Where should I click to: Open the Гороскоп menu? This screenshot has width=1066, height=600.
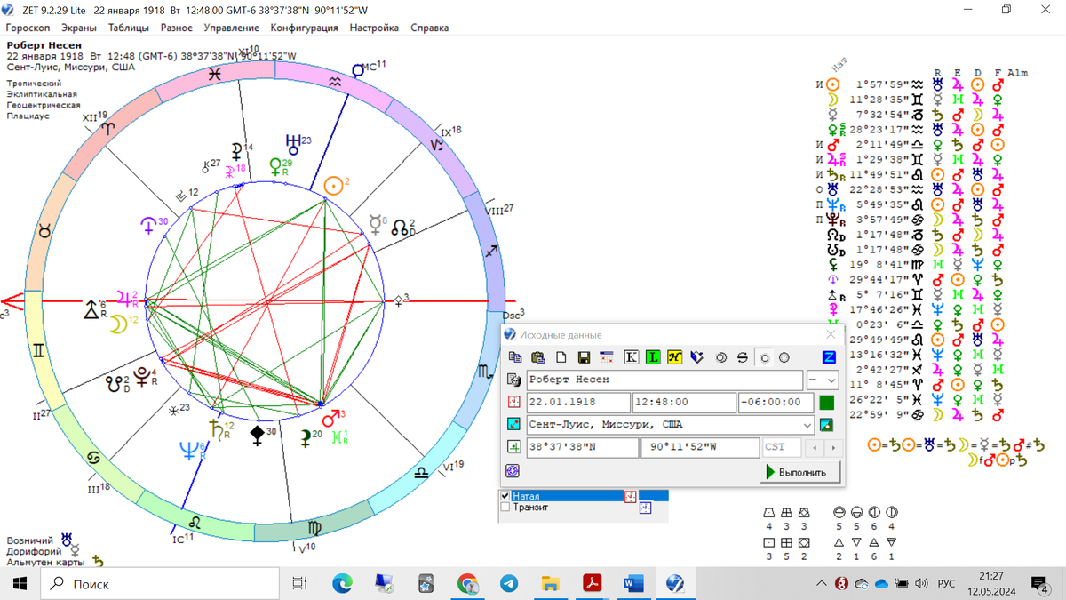(x=28, y=28)
